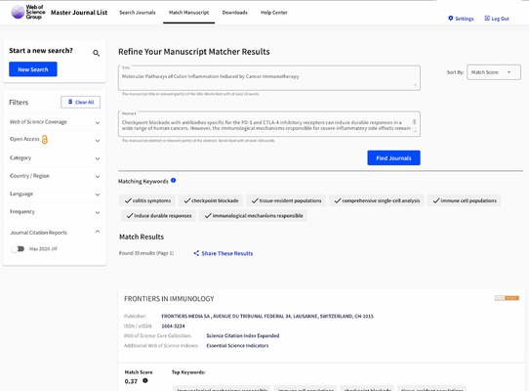Click the share icon beside Share These Results
This screenshot has height=391, width=529.
point(196,253)
